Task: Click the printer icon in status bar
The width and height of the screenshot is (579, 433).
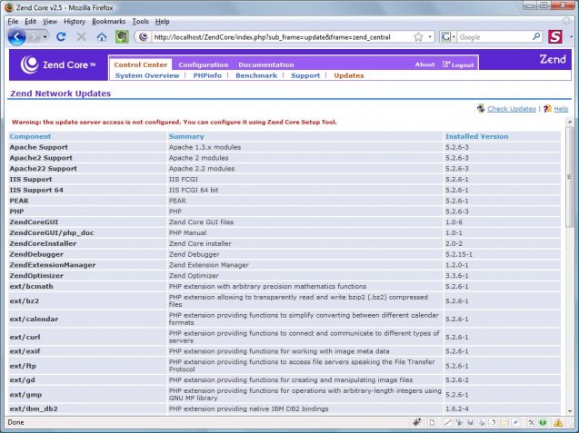Action: tap(482, 422)
